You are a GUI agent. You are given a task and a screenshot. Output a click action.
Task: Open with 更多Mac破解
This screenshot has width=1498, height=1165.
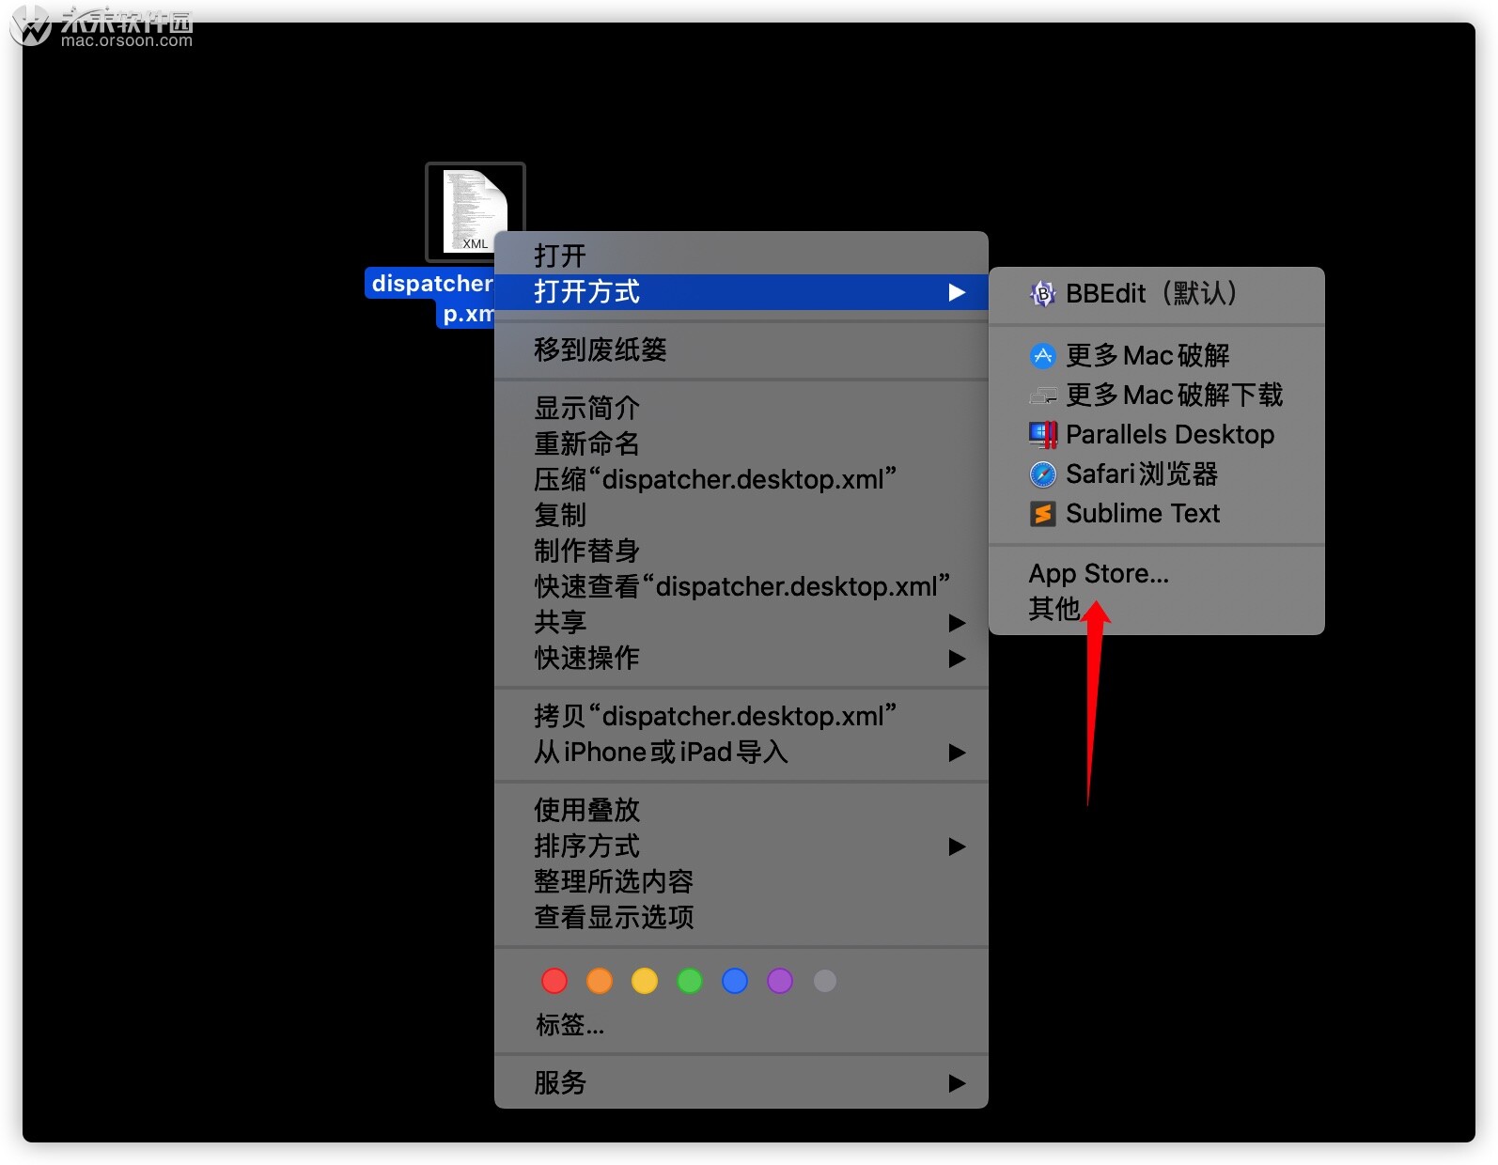pos(1157,356)
